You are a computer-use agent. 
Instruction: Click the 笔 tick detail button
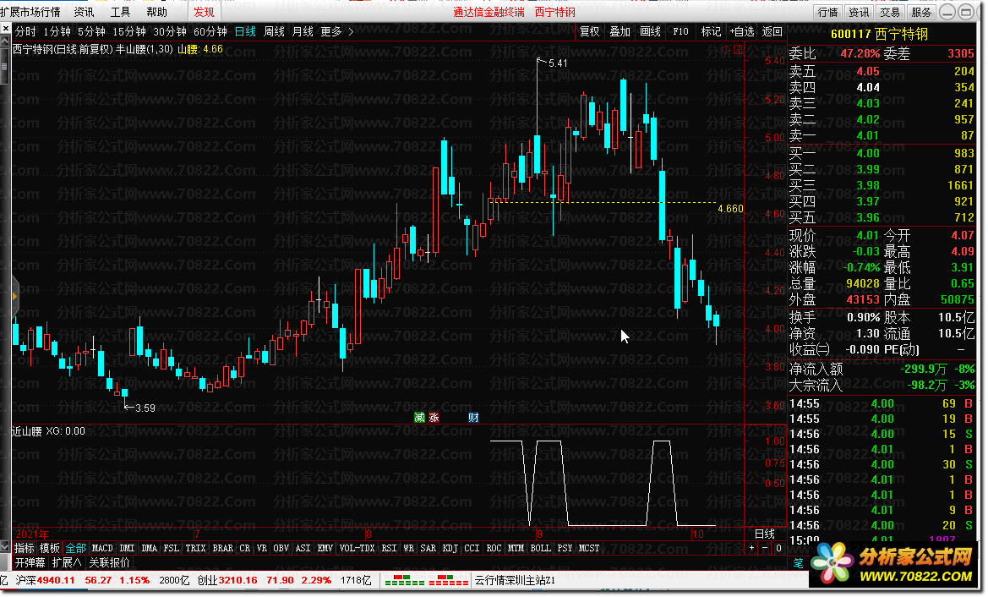pos(798,563)
